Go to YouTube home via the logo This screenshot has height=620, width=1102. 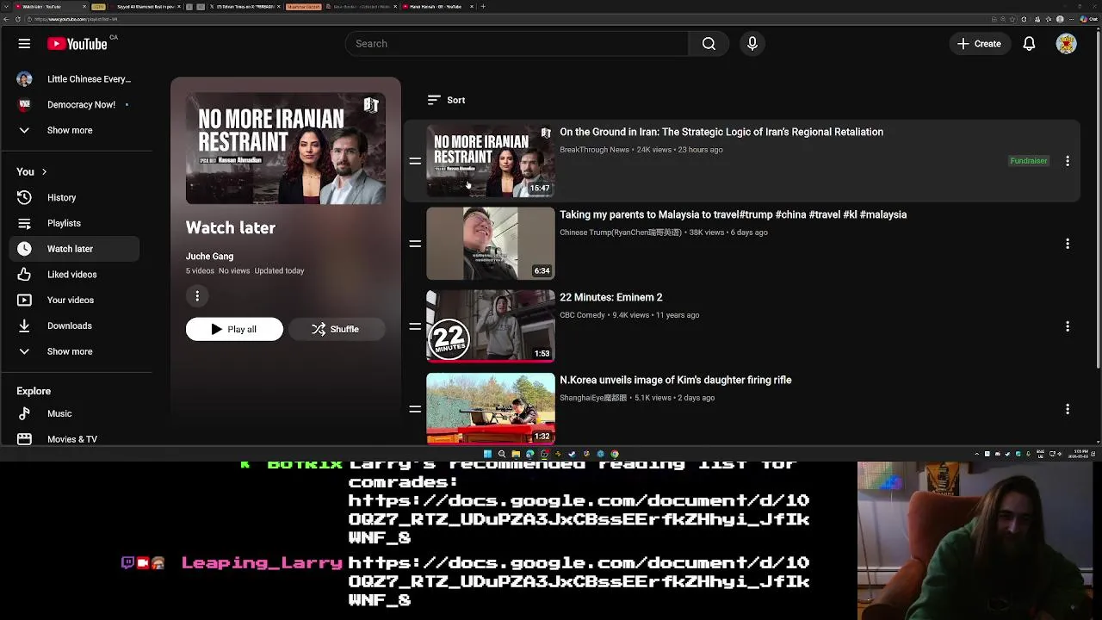[x=77, y=44]
